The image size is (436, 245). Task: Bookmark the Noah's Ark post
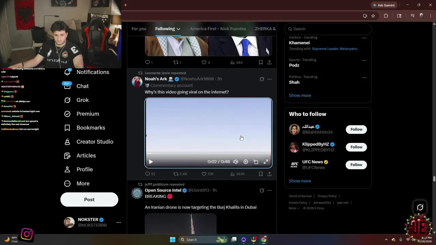261,174
